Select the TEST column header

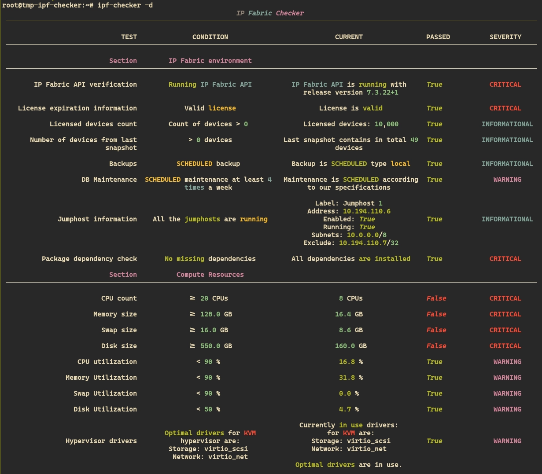click(129, 37)
